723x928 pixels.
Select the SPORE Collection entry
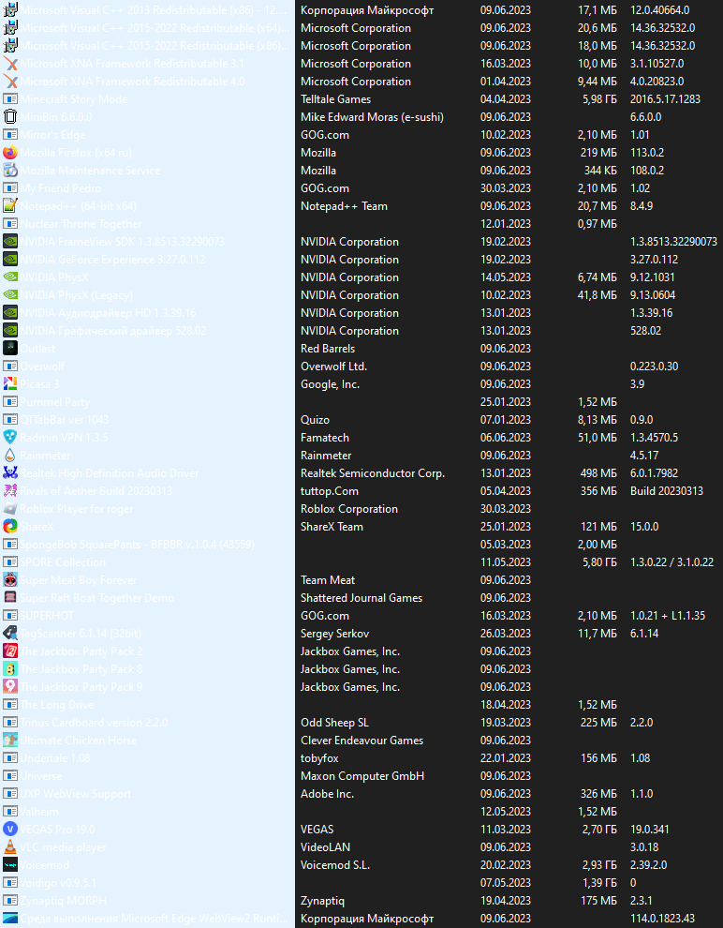click(x=63, y=562)
